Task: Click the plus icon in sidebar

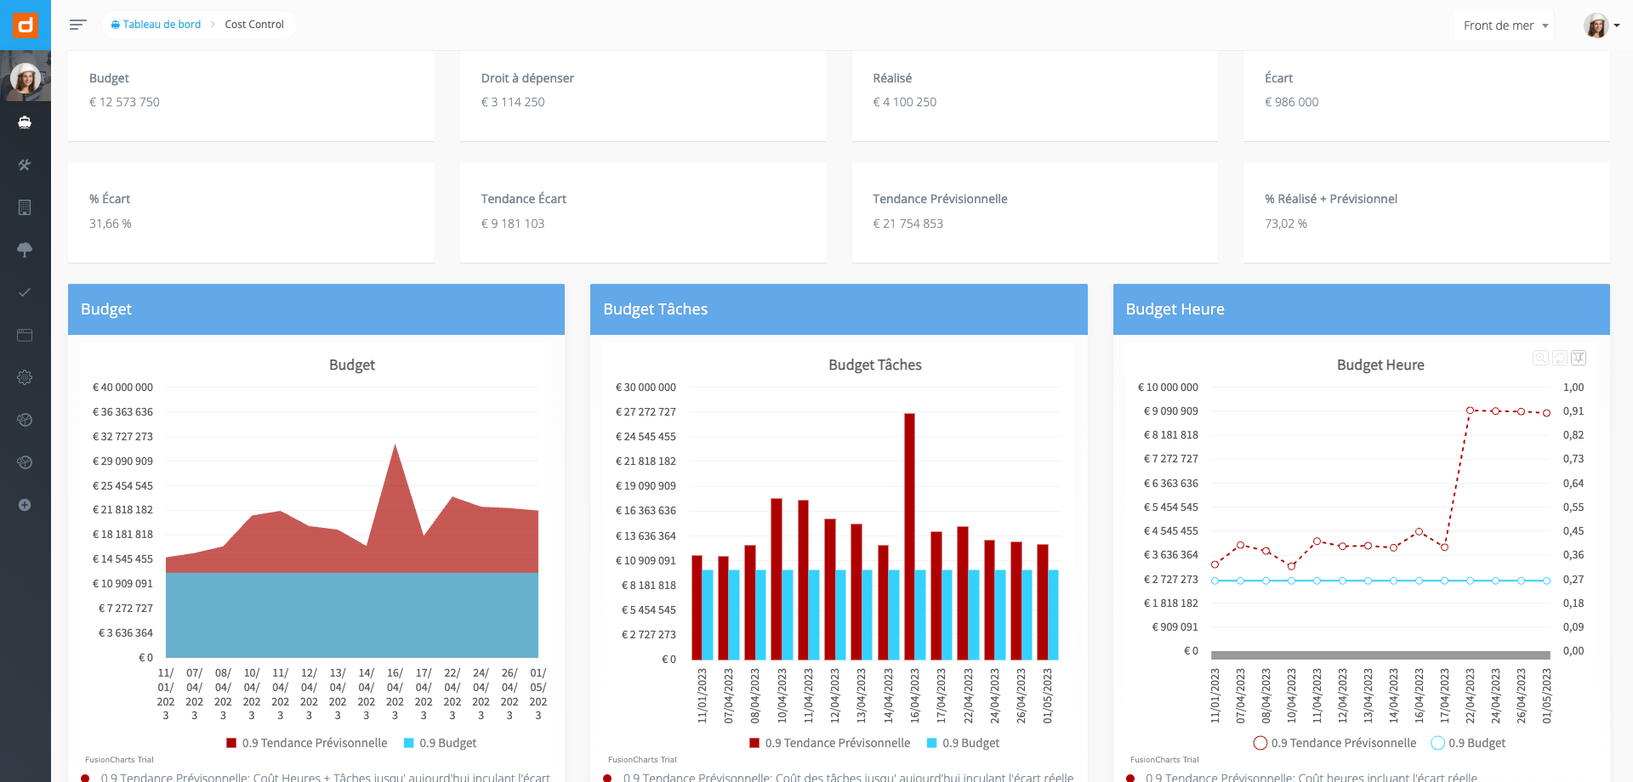Action: tap(25, 505)
